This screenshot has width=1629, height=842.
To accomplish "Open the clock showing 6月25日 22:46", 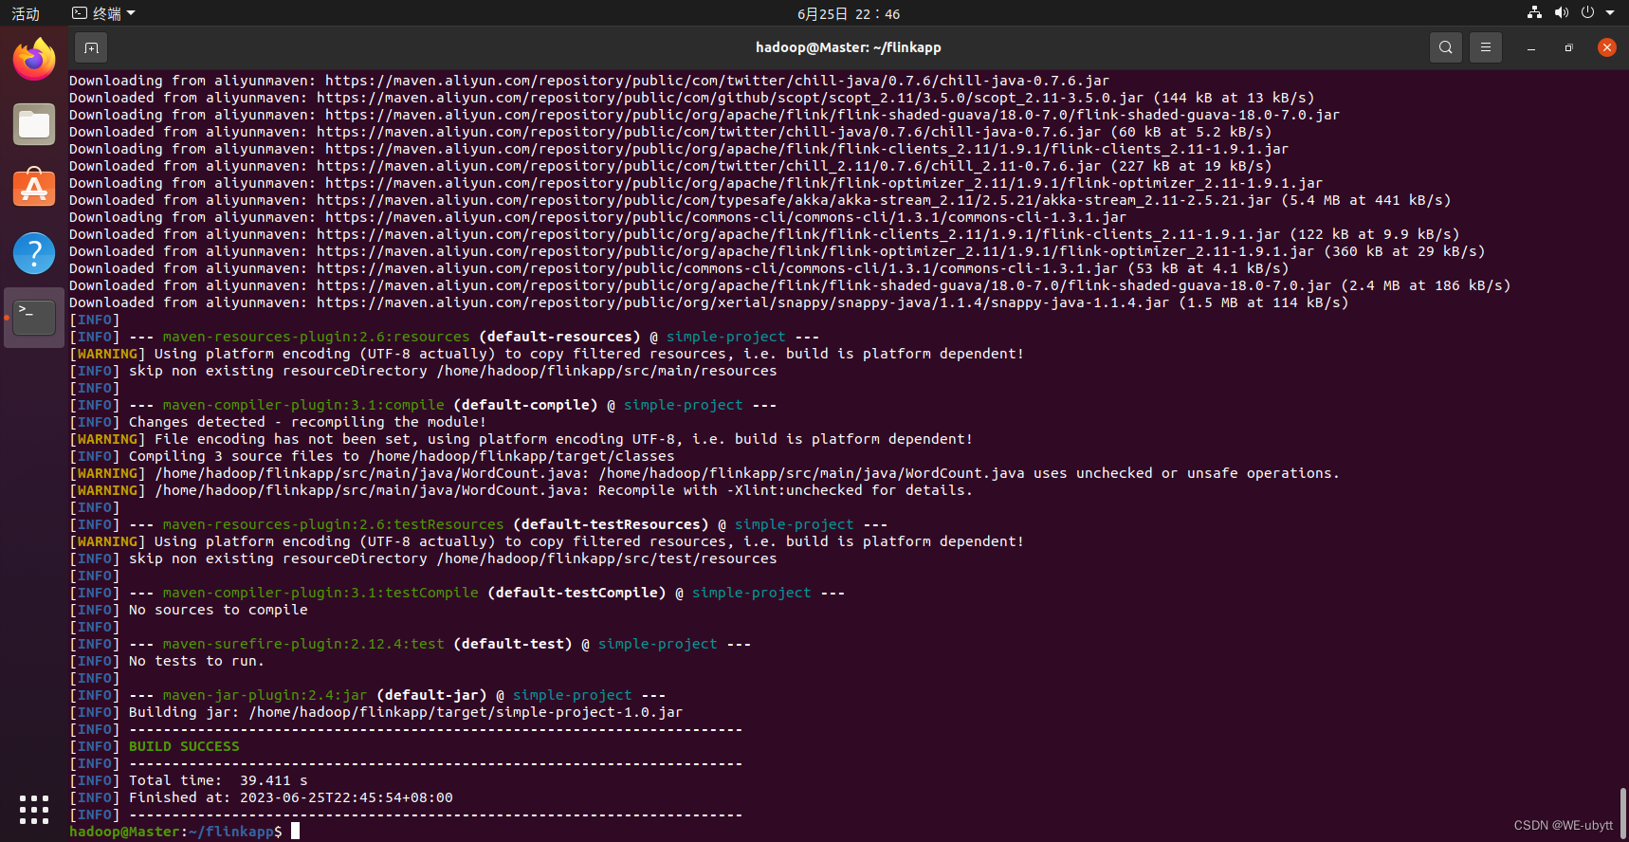I will pos(849,13).
